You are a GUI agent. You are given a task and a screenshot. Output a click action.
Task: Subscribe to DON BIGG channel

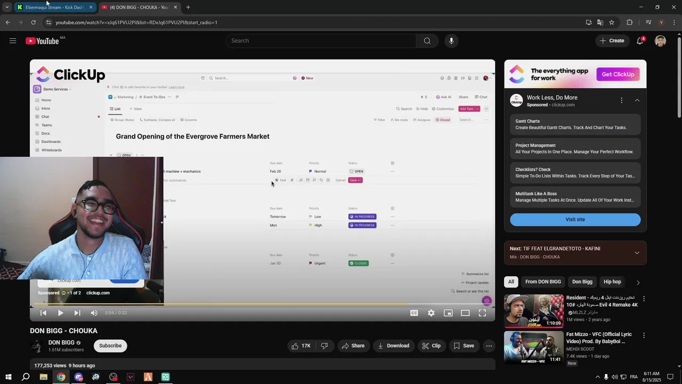(x=110, y=346)
